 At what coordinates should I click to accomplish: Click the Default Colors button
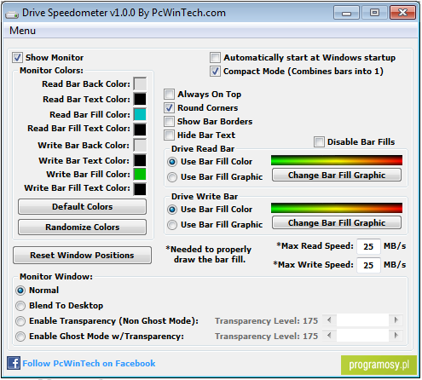coord(82,206)
